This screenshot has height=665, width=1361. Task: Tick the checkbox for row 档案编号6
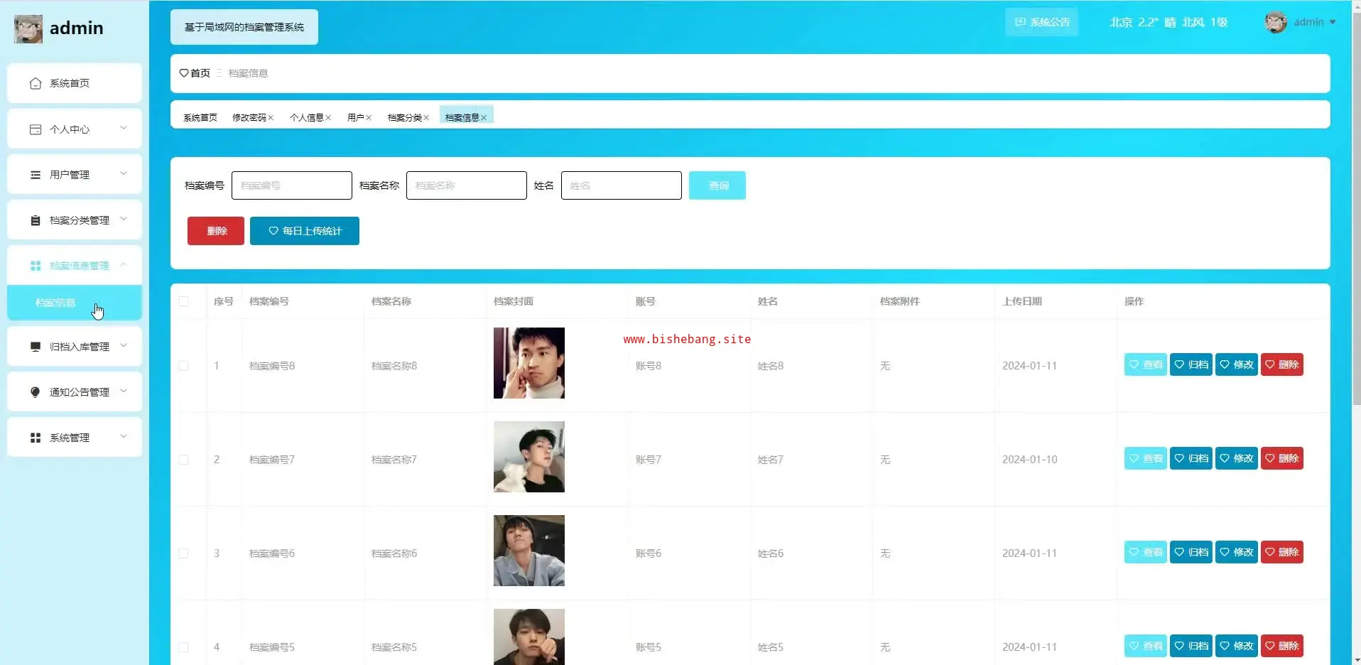[x=183, y=553]
